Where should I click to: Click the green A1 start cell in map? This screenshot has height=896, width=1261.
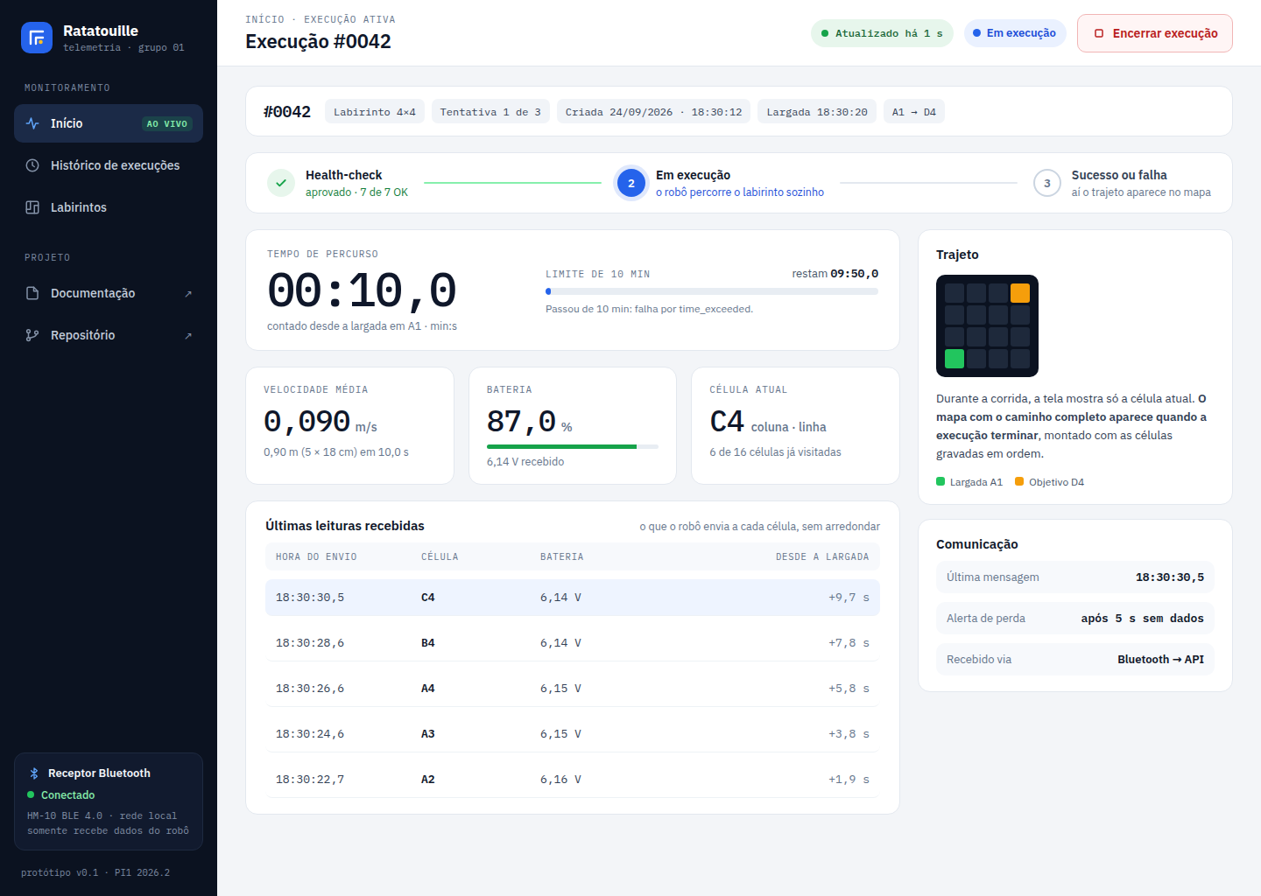955,359
